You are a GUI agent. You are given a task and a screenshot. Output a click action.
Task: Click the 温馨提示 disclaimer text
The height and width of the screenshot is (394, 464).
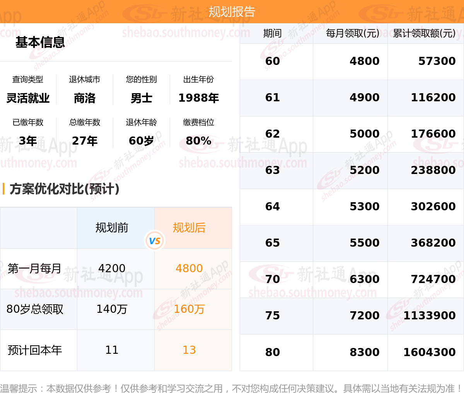231,388
